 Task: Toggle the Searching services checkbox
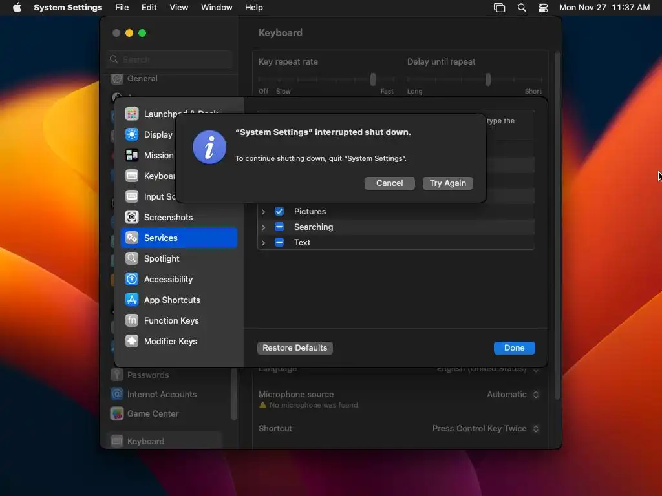coord(279,227)
